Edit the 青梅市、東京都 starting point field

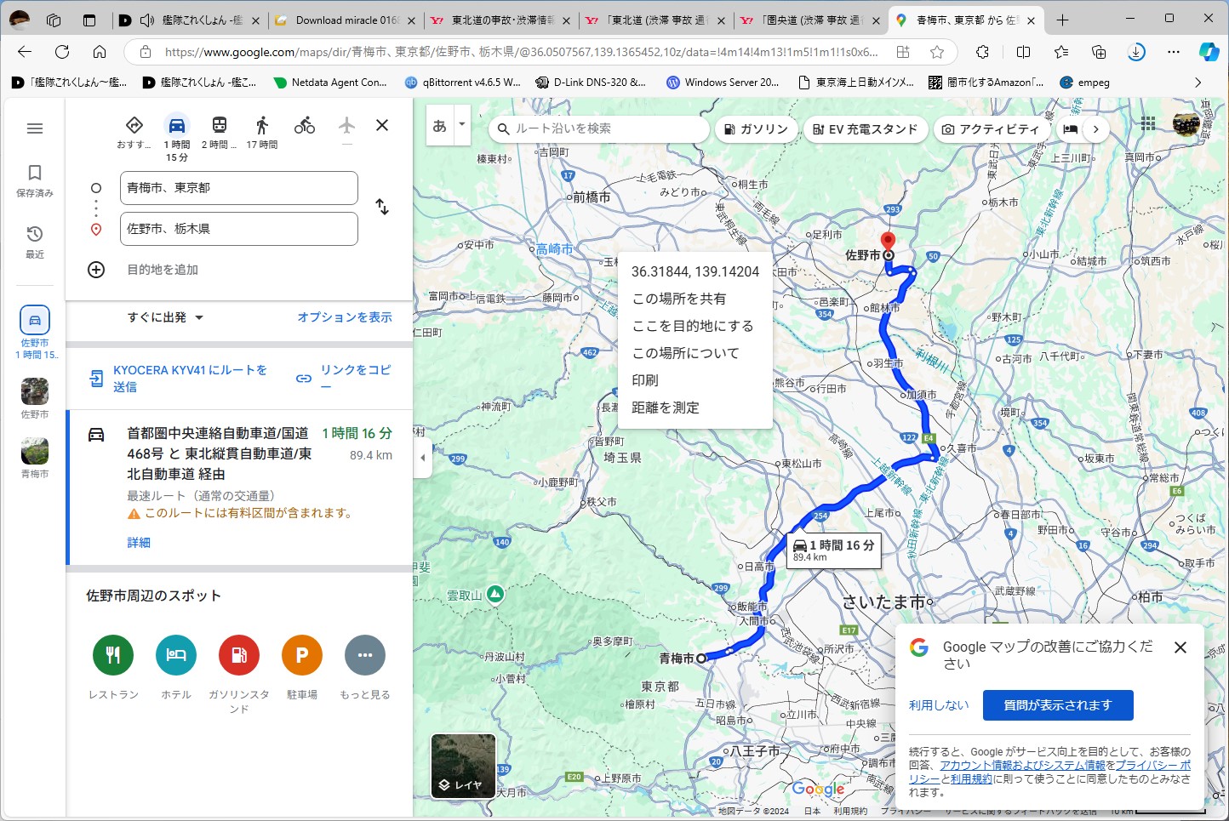(x=238, y=188)
